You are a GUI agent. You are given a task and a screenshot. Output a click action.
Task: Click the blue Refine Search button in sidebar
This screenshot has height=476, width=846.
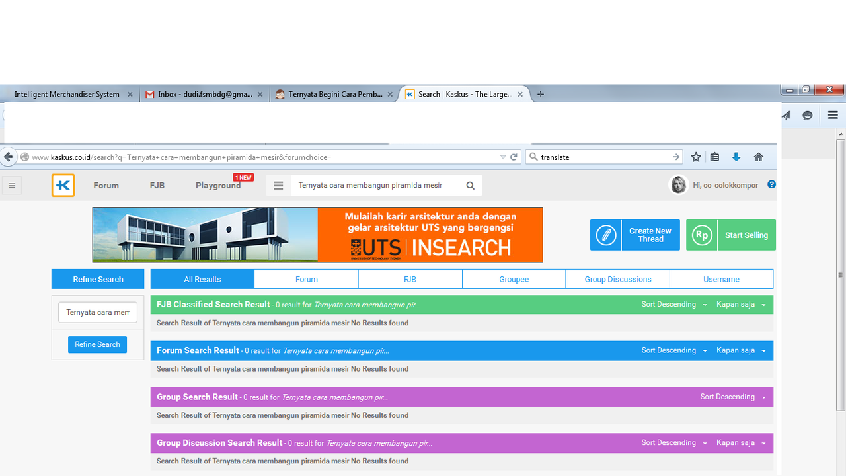point(97,344)
